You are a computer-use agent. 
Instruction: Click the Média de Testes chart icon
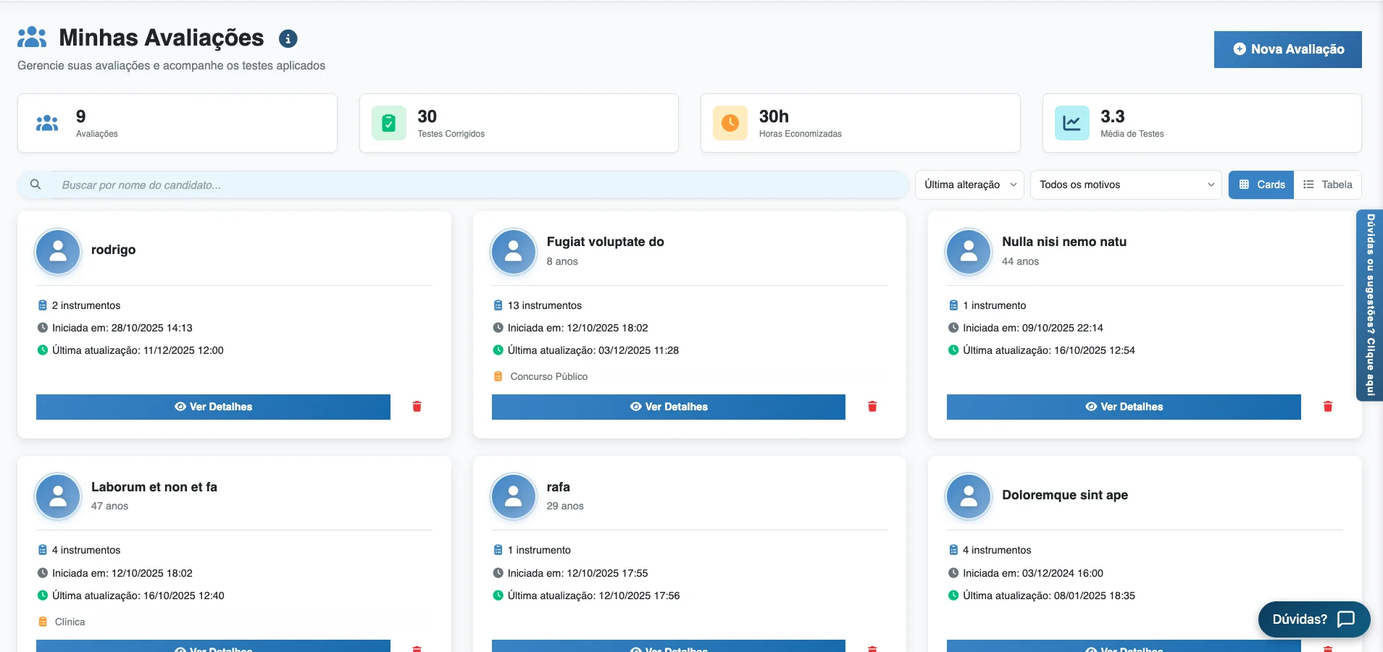pos(1071,123)
